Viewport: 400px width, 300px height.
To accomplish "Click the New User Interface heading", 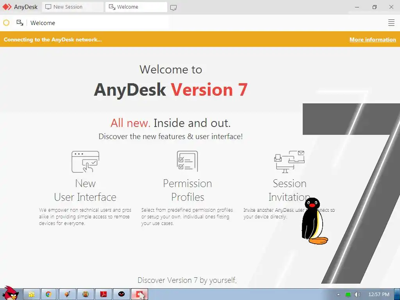I will 85,190.
